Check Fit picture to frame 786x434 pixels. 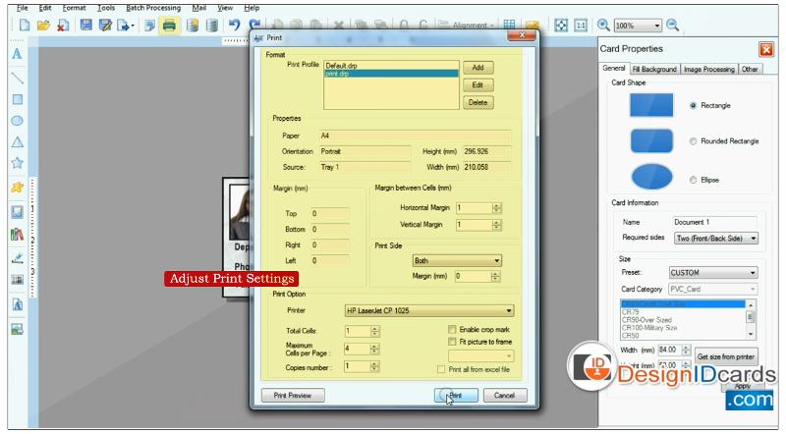(452, 342)
